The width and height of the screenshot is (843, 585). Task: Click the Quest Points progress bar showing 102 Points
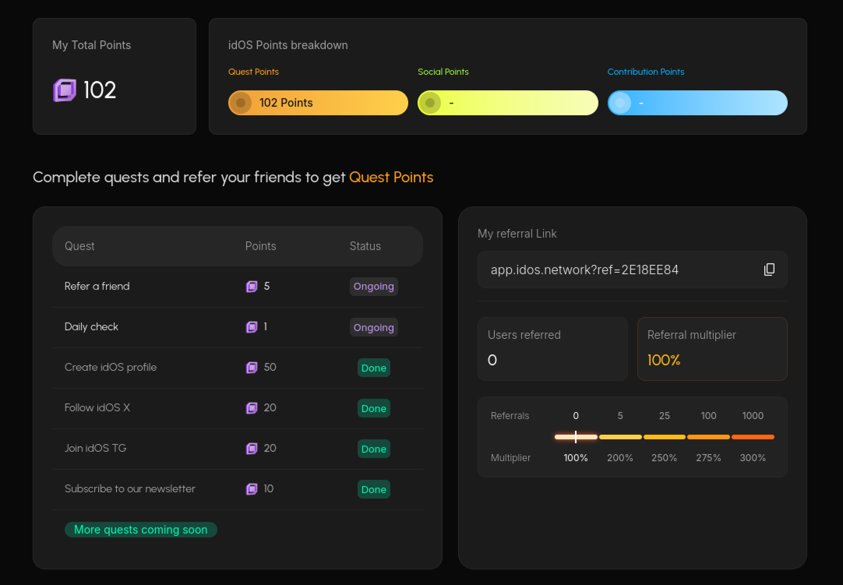click(317, 102)
